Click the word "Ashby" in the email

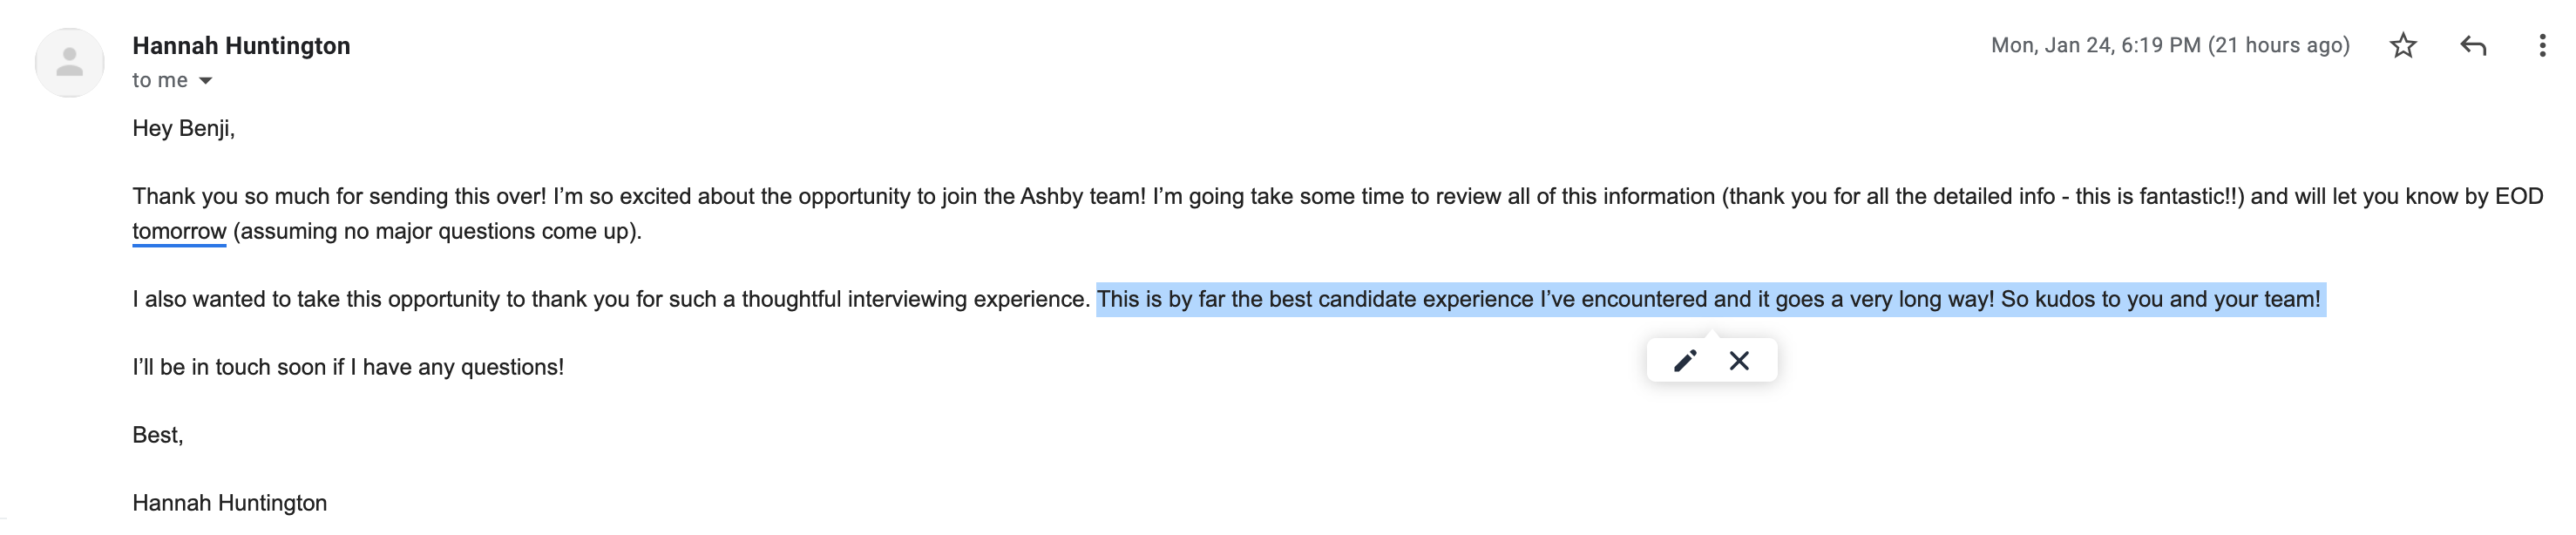pyautogui.click(x=1049, y=196)
